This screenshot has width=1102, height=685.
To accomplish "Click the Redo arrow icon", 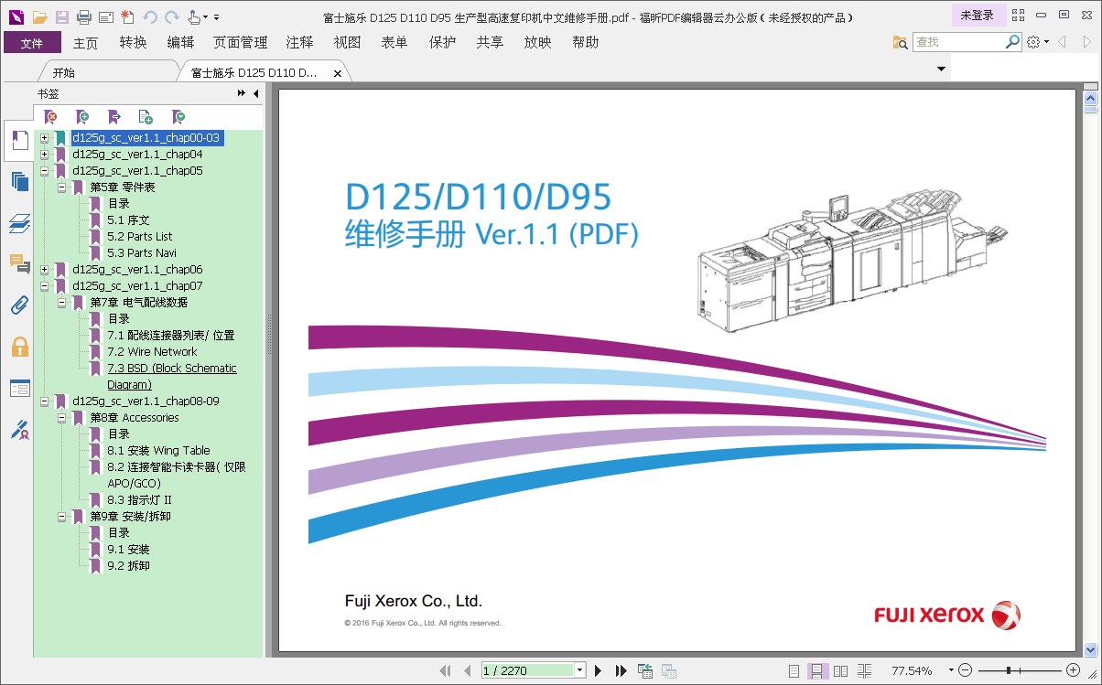I will pos(171,16).
